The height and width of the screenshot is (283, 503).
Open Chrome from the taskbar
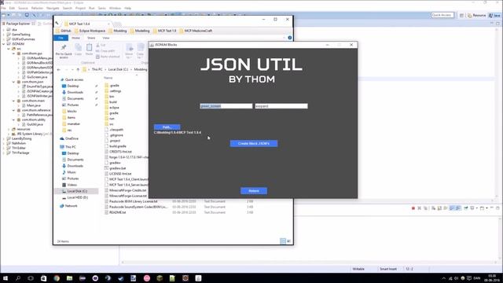coord(57,278)
